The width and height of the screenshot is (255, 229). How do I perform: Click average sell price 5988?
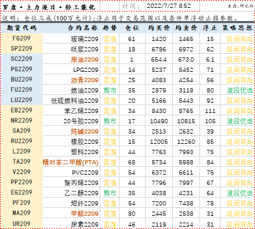point(186,163)
